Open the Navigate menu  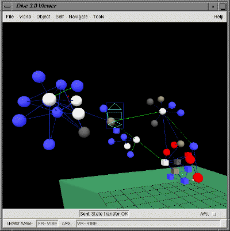tap(78, 17)
